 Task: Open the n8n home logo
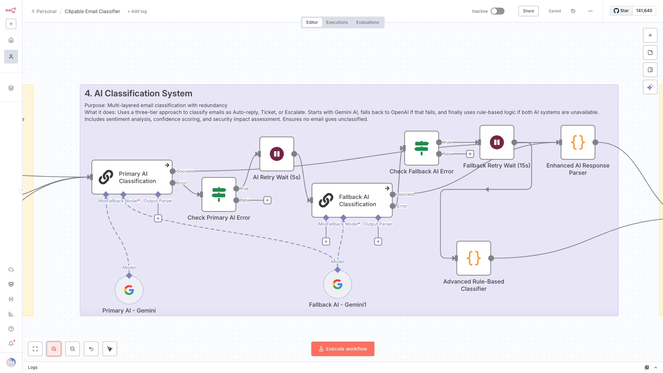[x=11, y=10]
